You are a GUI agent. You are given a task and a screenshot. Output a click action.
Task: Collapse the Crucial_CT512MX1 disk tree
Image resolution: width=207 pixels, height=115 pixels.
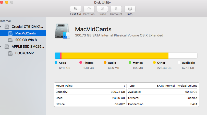point(1,27)
